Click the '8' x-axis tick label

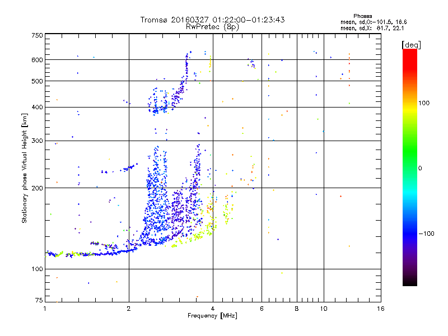(297, 309)
